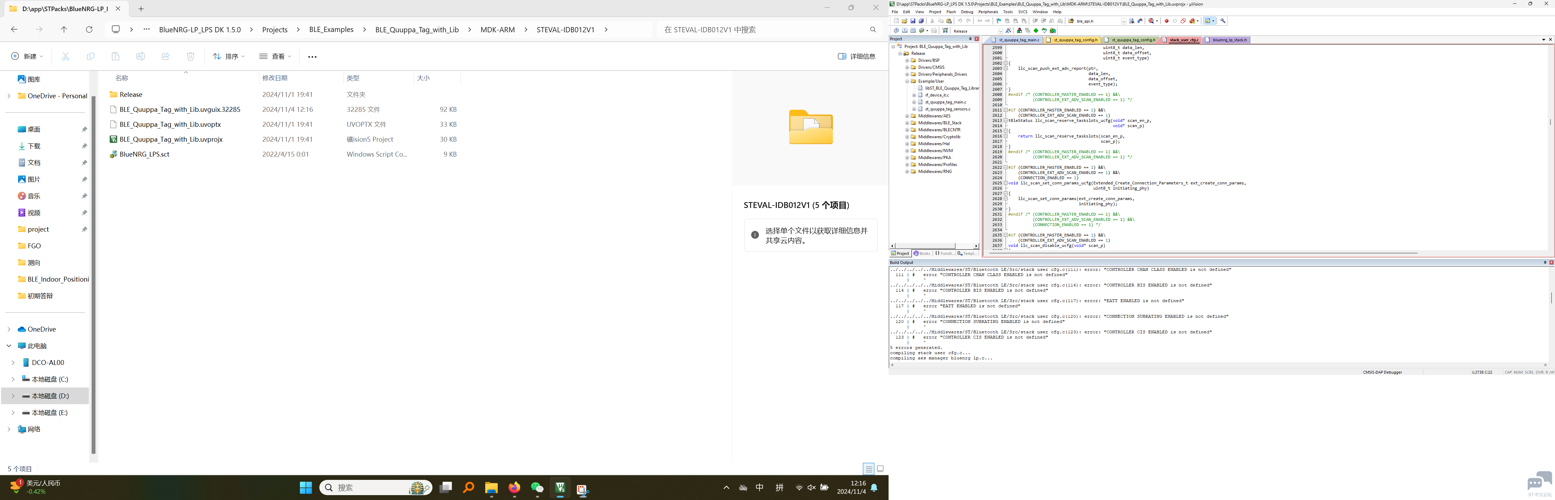Image resolution: width=1555 pixels, height=500 pixels.
Task: Open 查看 view dropdown in Explorer
Action: 275,57
